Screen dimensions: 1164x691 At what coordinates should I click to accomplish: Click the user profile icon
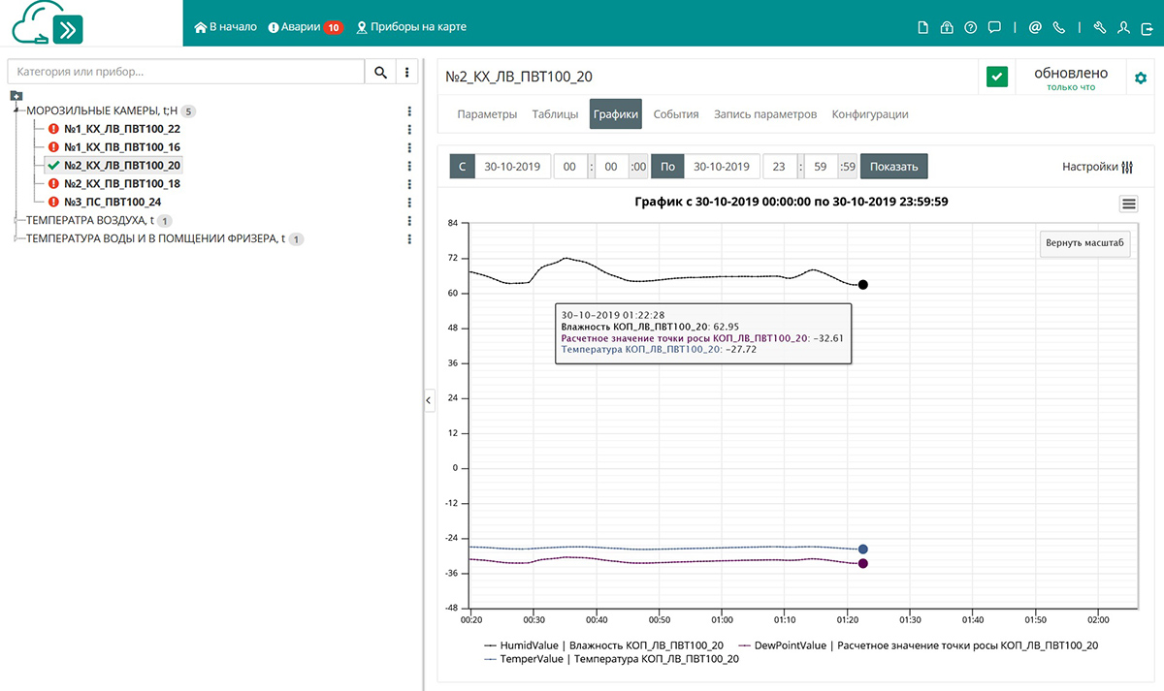point(1123,28)
